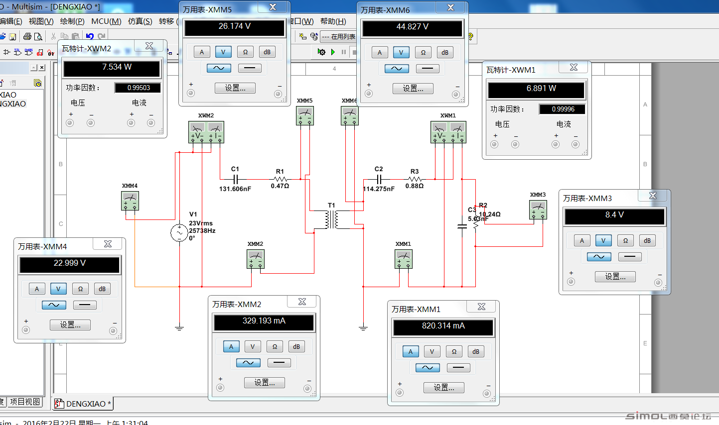This screenshot has width=719, height=425.
Task: Pause the simulation
Action: [x=343, y=52]
